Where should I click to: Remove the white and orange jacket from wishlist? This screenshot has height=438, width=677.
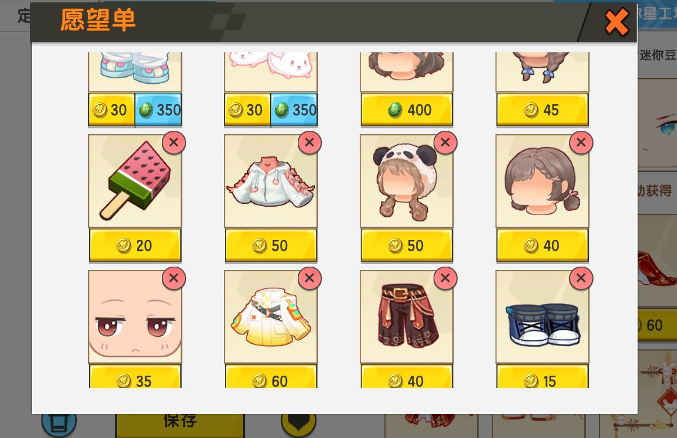(310, 278)
